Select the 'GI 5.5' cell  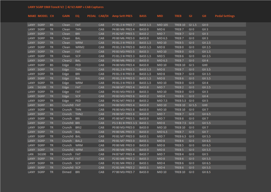pyautogui.click(x=193, y=105)
